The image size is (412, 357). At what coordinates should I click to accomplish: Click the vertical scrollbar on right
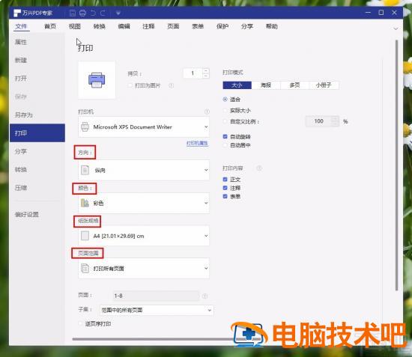397,165
